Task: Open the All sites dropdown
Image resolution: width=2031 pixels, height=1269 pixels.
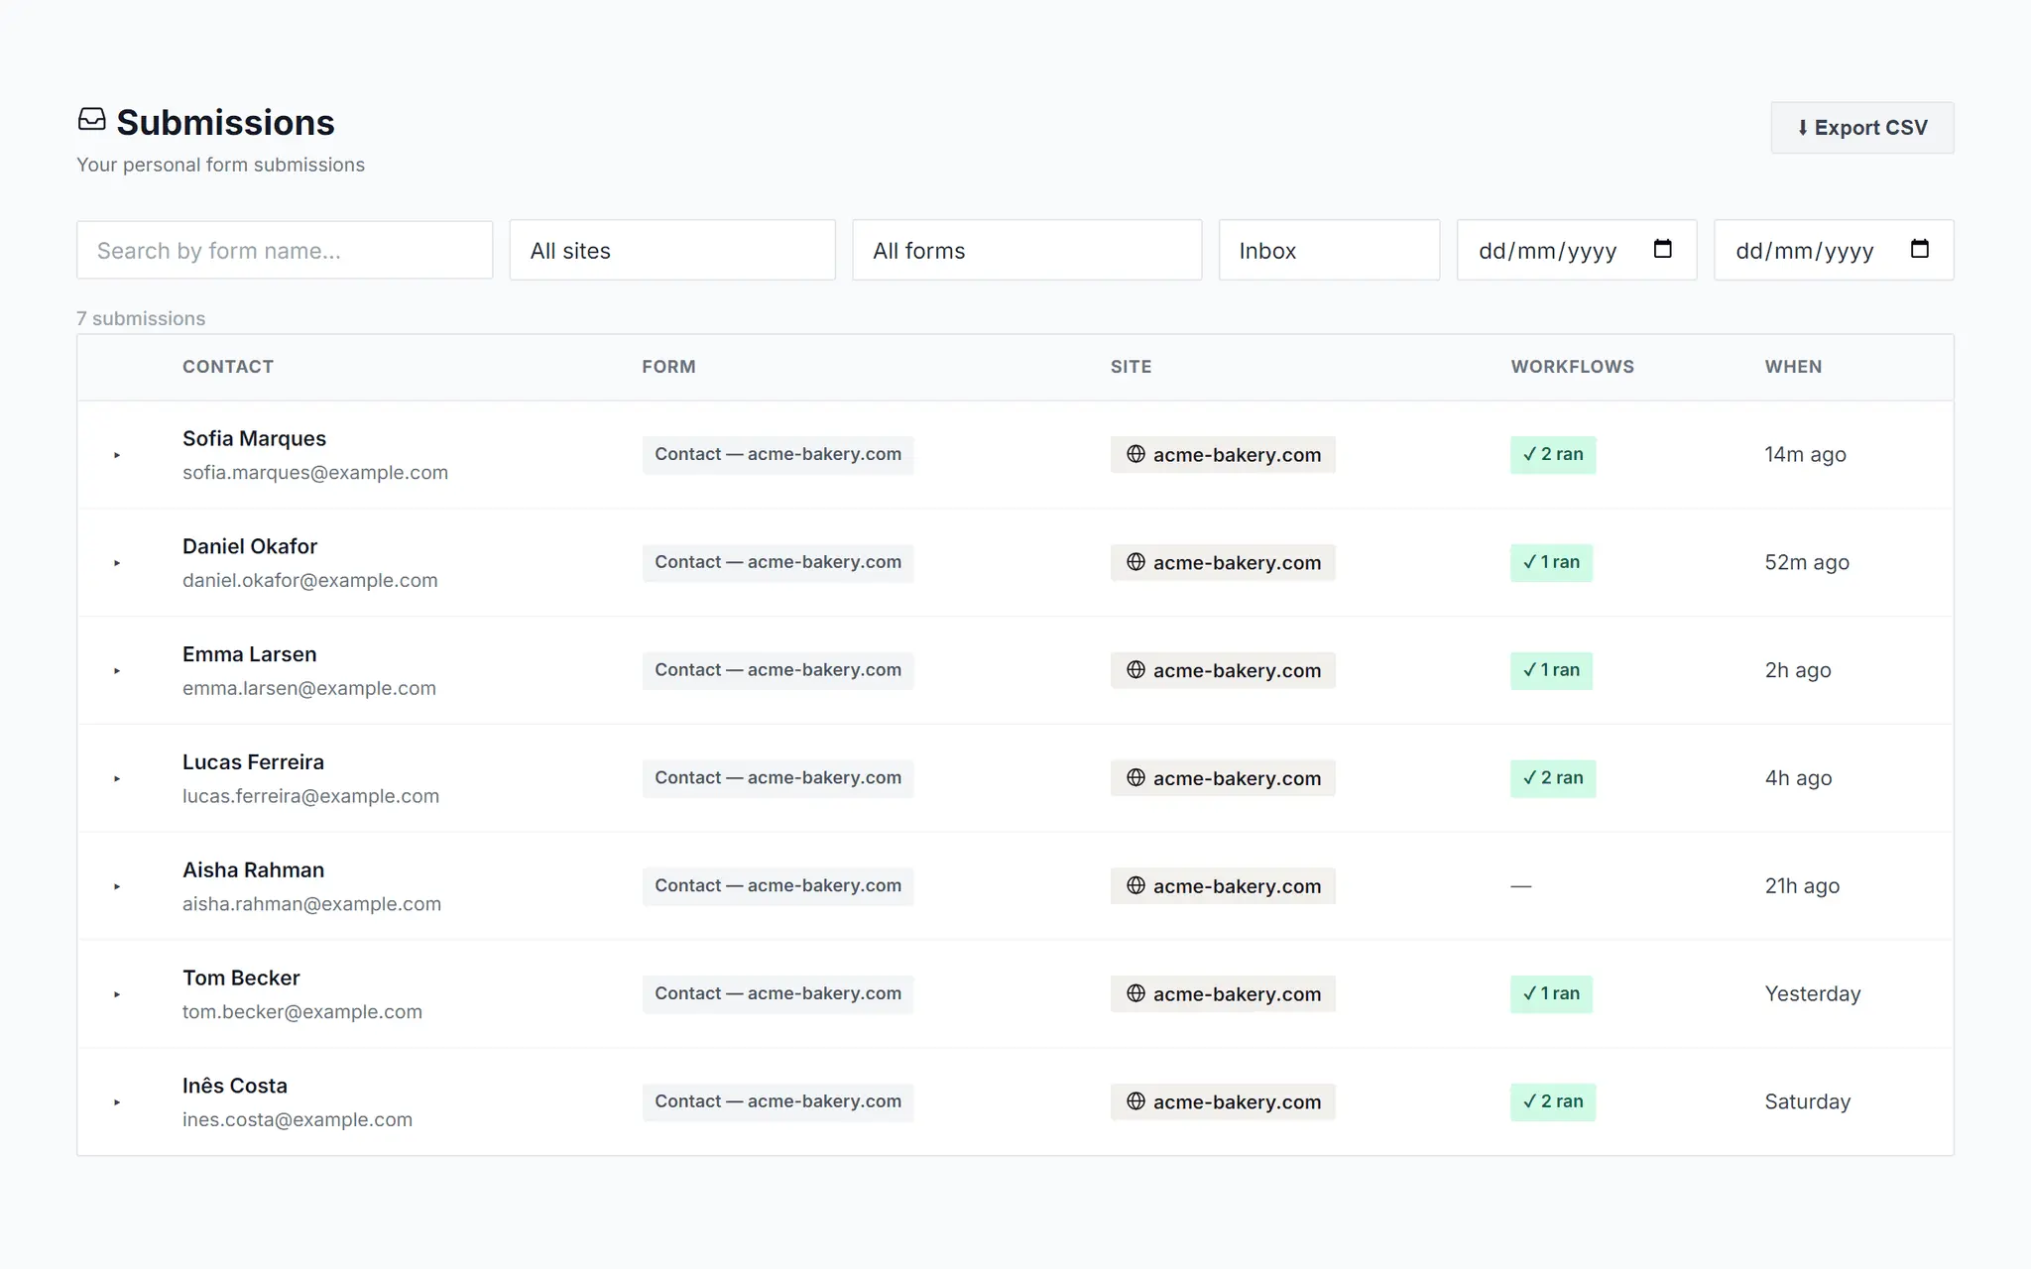Action: coord(672,250)
